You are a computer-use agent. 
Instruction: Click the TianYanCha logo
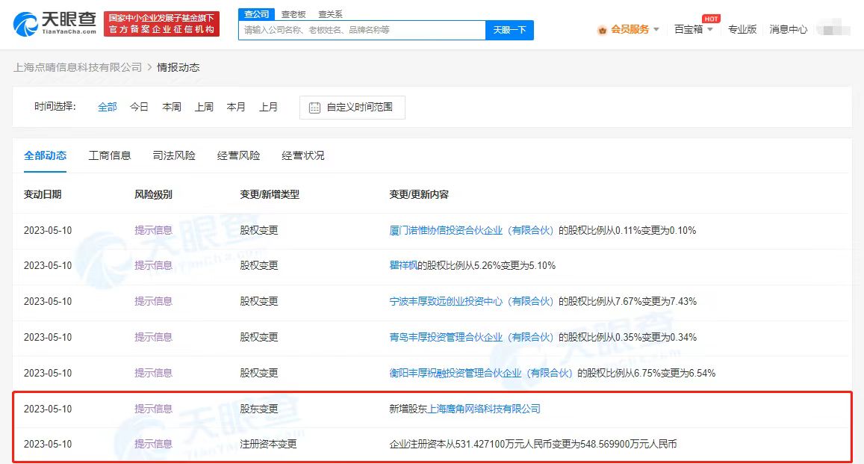pyautogui.click(x=55, y=24)
